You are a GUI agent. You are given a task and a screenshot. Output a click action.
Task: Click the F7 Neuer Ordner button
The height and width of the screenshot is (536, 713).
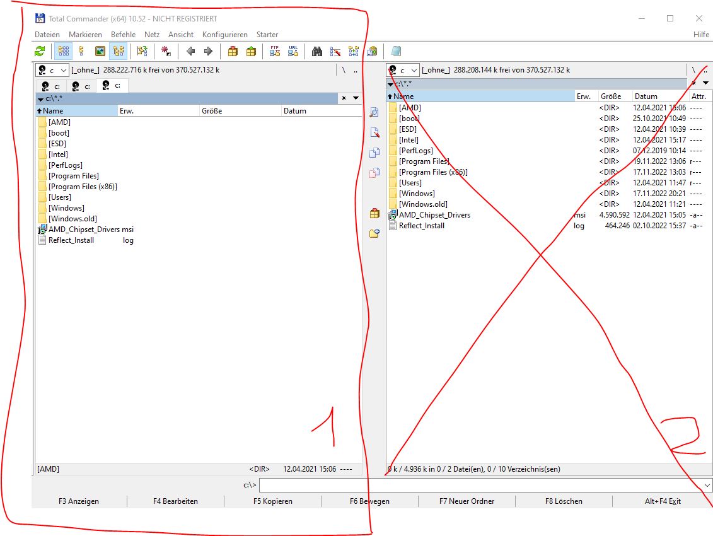click(x=467, y=501)
